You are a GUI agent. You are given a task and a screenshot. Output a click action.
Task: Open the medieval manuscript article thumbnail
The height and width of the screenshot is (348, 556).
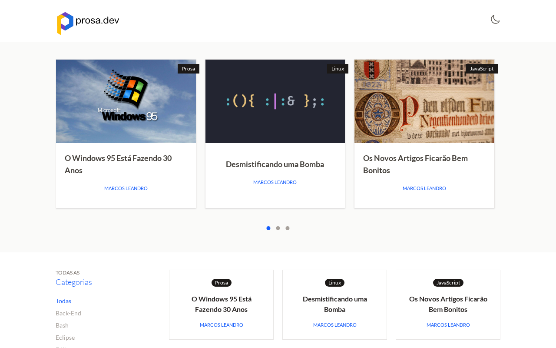coord(424,101)
